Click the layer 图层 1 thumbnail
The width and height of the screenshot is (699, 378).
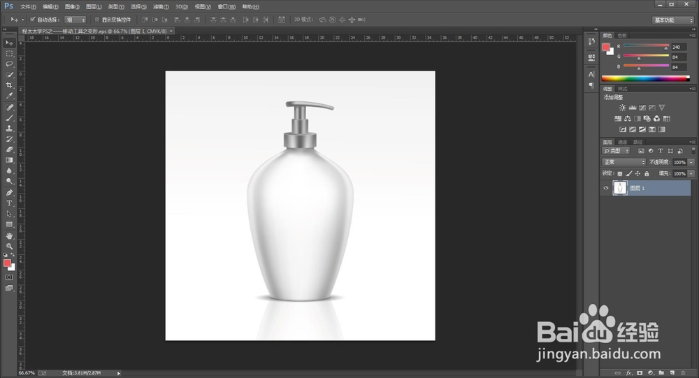619,188
